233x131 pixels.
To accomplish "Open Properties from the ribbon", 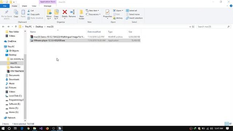I will [107, 14].
